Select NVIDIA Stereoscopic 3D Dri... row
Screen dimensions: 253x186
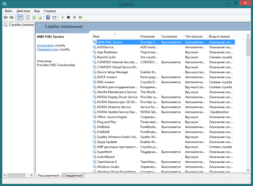pos(163,102)
